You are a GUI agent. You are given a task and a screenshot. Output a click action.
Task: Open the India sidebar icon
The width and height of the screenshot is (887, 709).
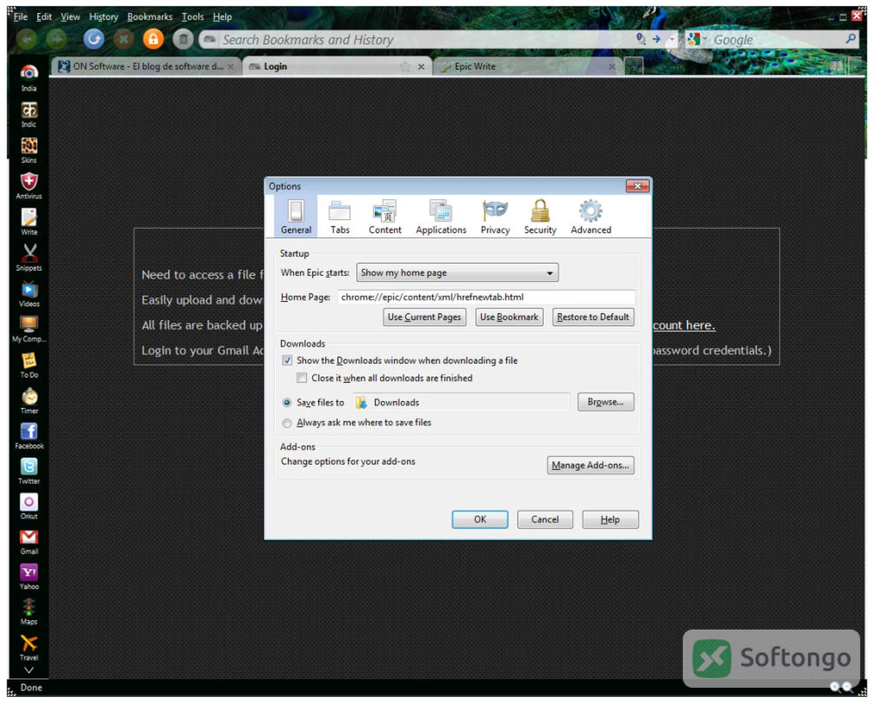pos(29,78)
